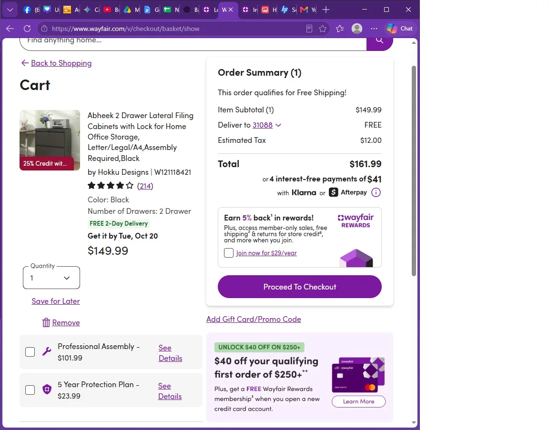
Task: Click the star rating icons
Action: pyautogui.click(x=110, y=185)
